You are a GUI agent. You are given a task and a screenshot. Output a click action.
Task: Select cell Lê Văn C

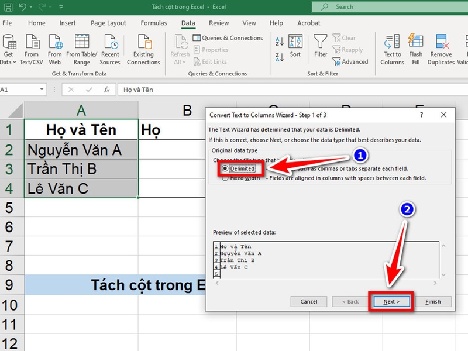click(x=81, y=188)
